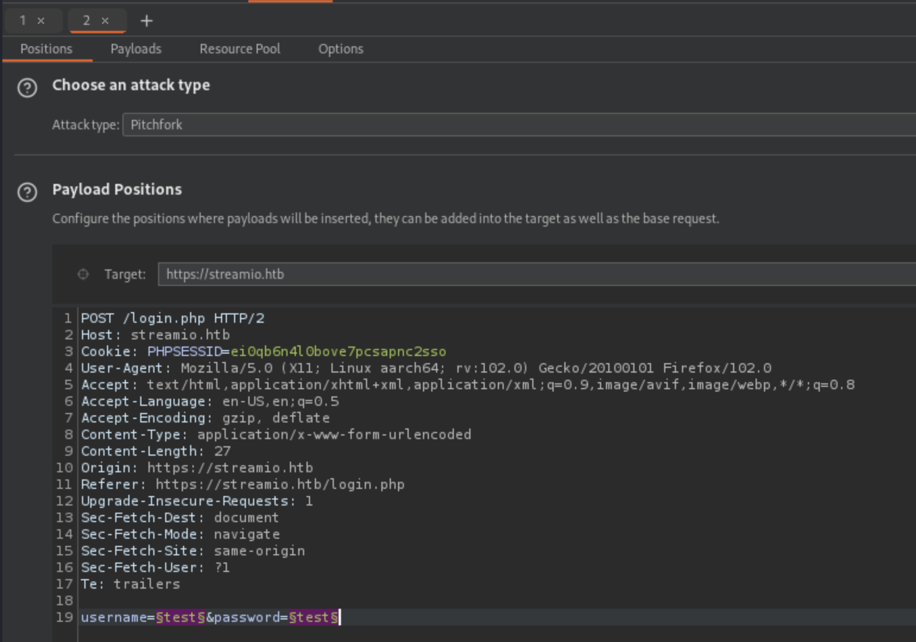The width and height of the screenshot is (916, 642).
Task: Click the Sec-Fetch-Dest: document line
Action: (180, 517)
